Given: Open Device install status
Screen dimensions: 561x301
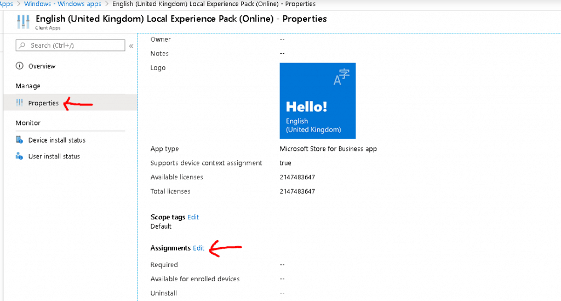Looking at the screenshot, I should [57, 140].
